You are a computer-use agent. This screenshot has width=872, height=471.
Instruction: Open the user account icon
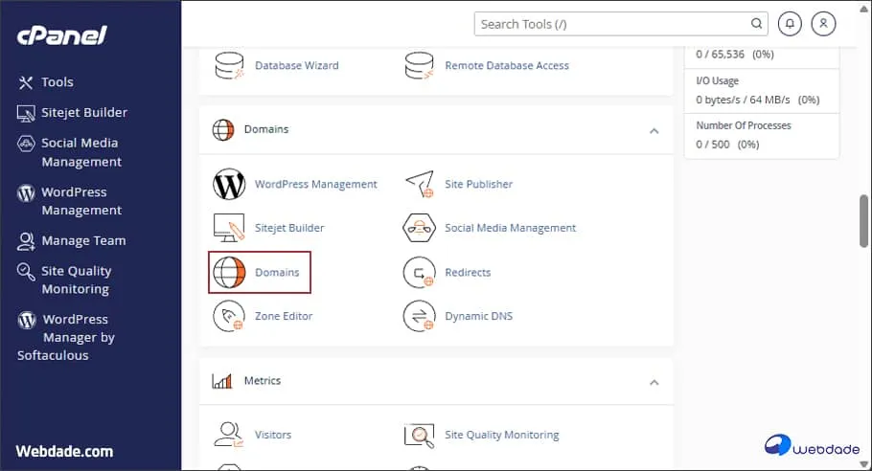coord(823,24)
